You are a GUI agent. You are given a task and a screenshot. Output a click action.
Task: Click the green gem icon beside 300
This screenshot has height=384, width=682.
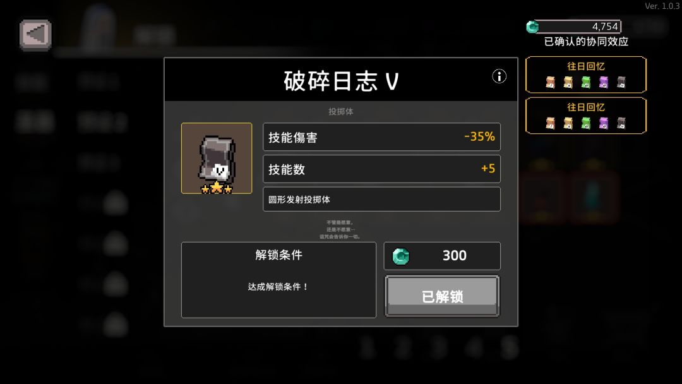pos(400,256)
